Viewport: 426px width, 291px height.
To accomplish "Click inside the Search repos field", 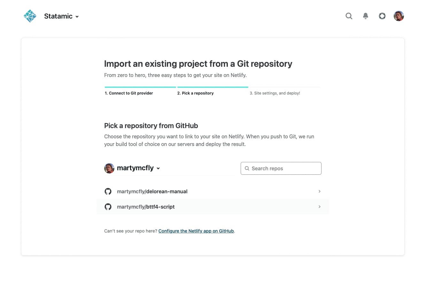I will 281,168.
